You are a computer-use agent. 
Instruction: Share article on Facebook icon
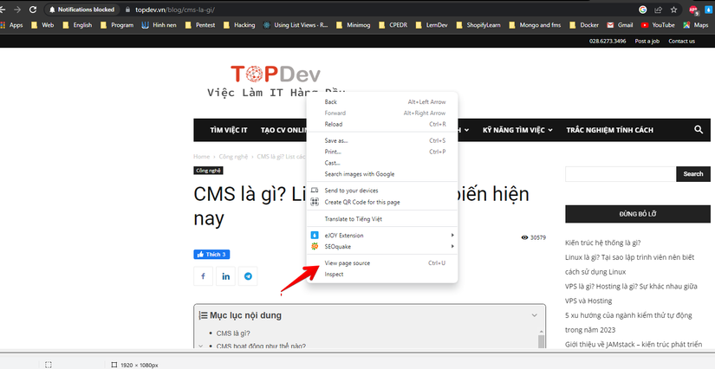pos(204,276)
